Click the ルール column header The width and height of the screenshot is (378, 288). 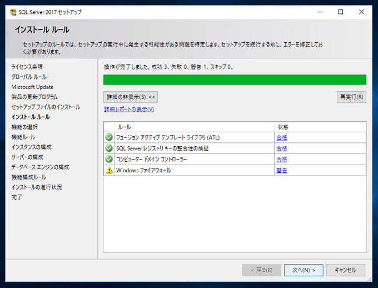coord(195,127)
